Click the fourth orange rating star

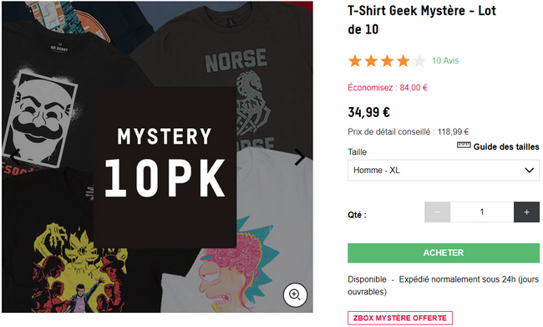[x=403, y=61]
